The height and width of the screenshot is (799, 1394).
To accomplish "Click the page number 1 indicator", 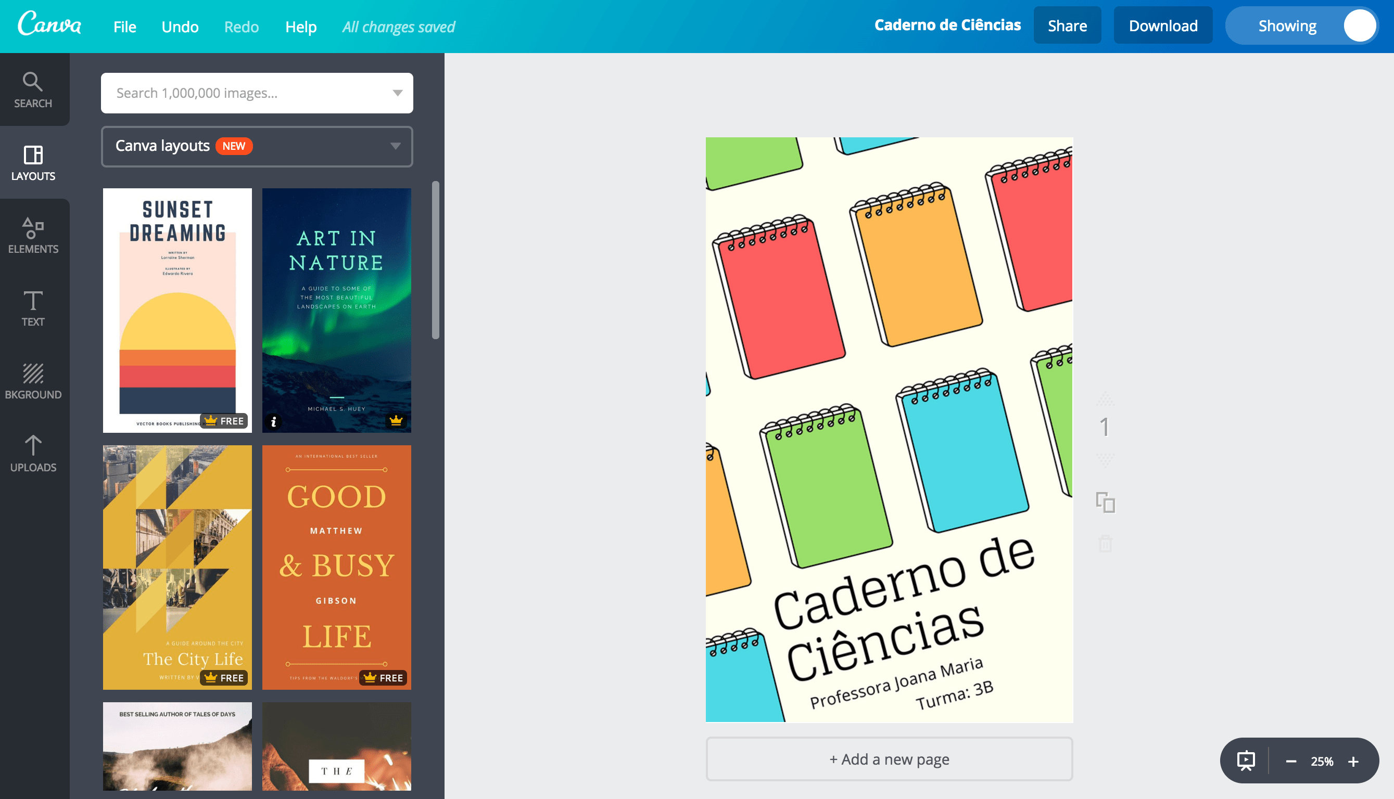I will coord(1105,427).
